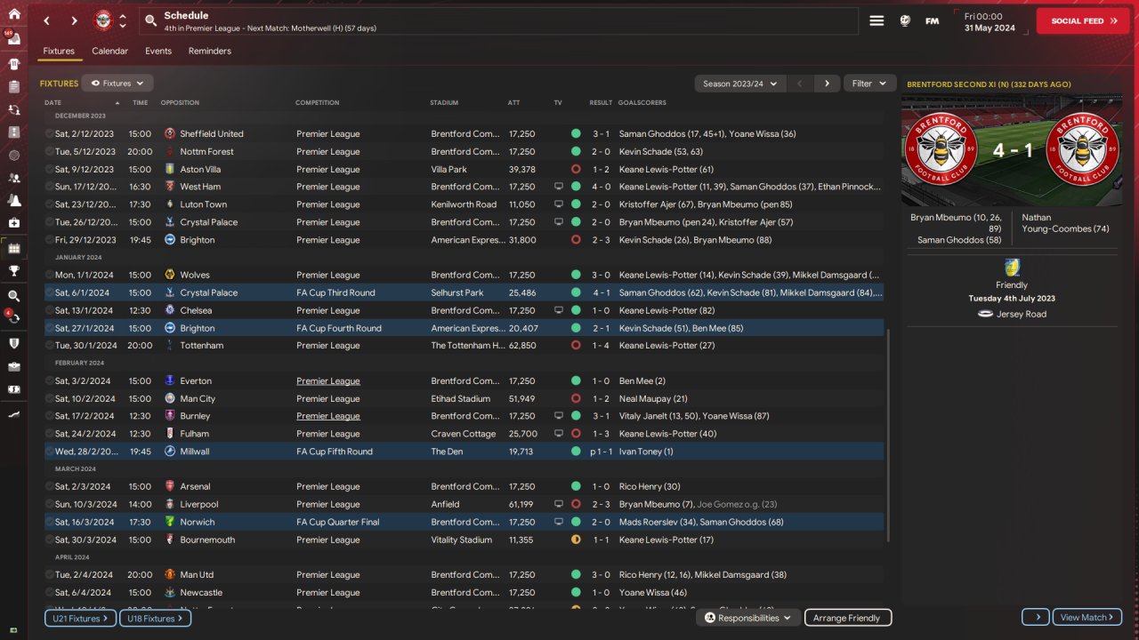Open the club switcher chevrons beside badge

(x=123, y=20)
